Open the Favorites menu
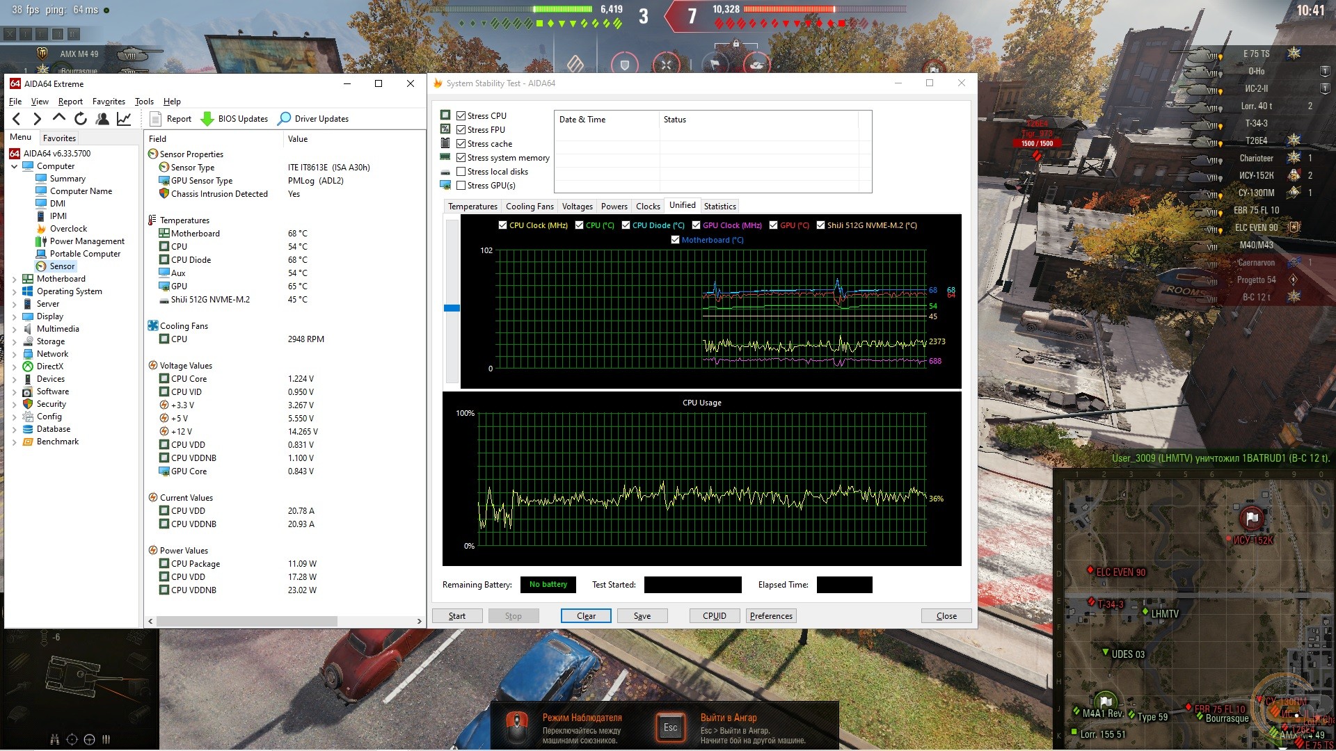Screen dimensions: 1336x751 109,102
